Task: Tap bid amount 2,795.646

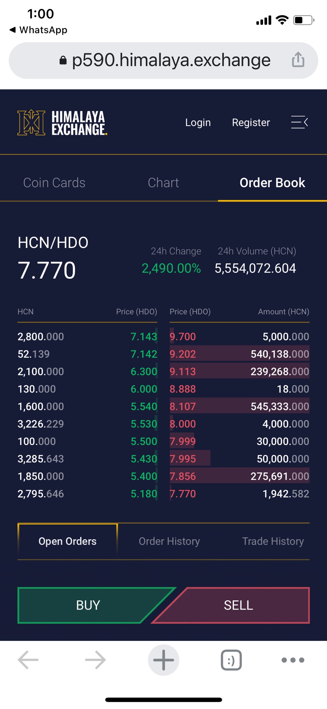Action: tap(41, 494)
